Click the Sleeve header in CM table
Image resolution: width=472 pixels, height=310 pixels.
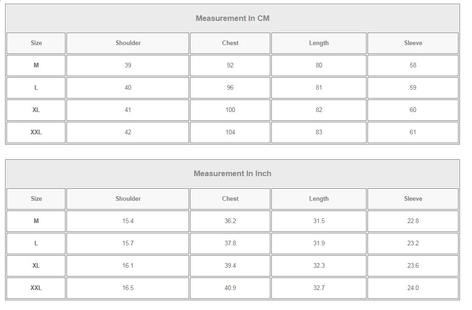413,43
